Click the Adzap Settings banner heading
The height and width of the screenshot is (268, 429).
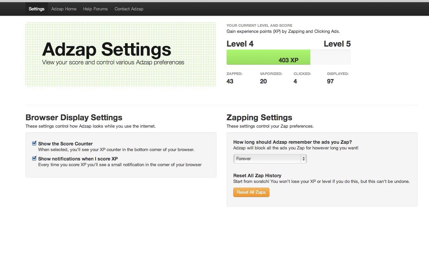107,50
